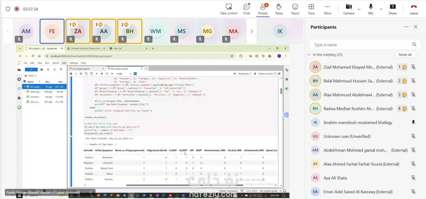Click the shield privacy icon

(x=8, y=9)
